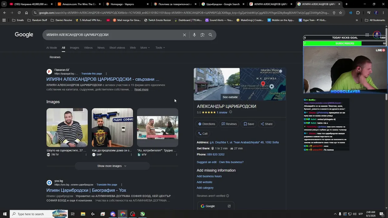Open Task View on the taskbar
The image size is (388, 218).
[x=73, y=214]
